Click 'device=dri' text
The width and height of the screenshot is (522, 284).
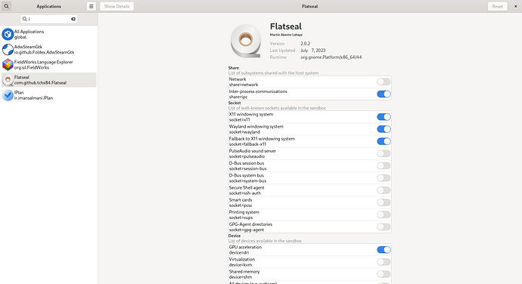[239, 253]
